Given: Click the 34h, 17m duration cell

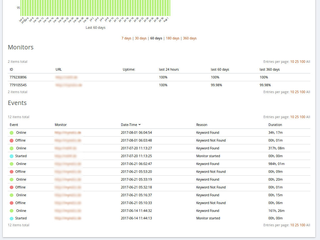Looking at the screenshot, I should 276,132.
